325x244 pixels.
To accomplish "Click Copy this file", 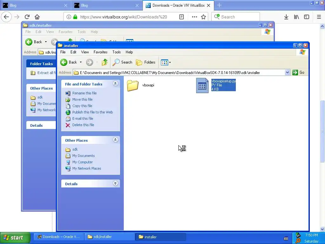I will coord(82,106).
